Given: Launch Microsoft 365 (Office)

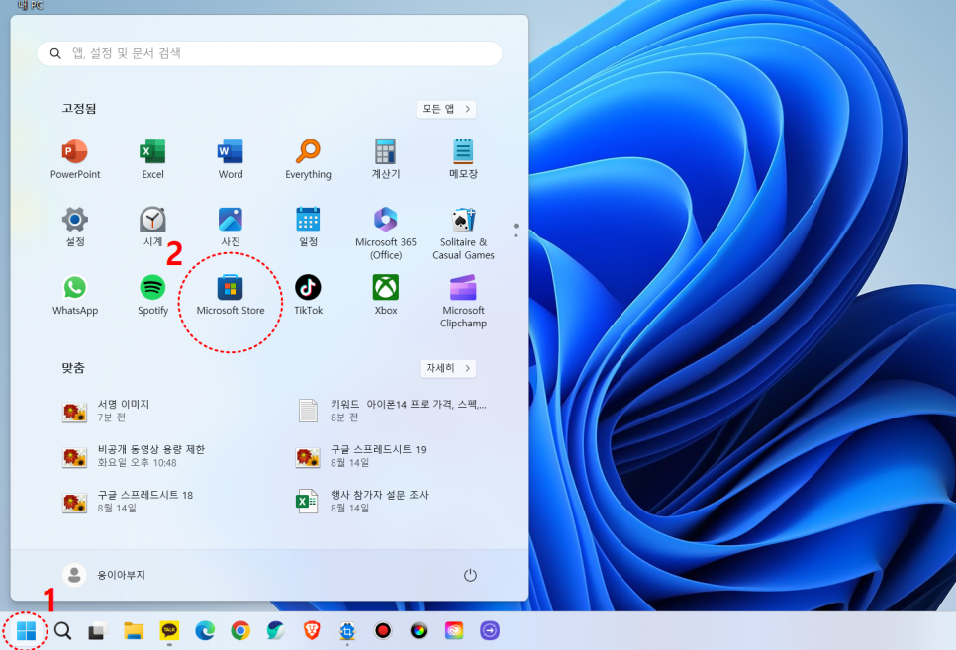Looking at the screenshot, I should click(x=386, y=233).
